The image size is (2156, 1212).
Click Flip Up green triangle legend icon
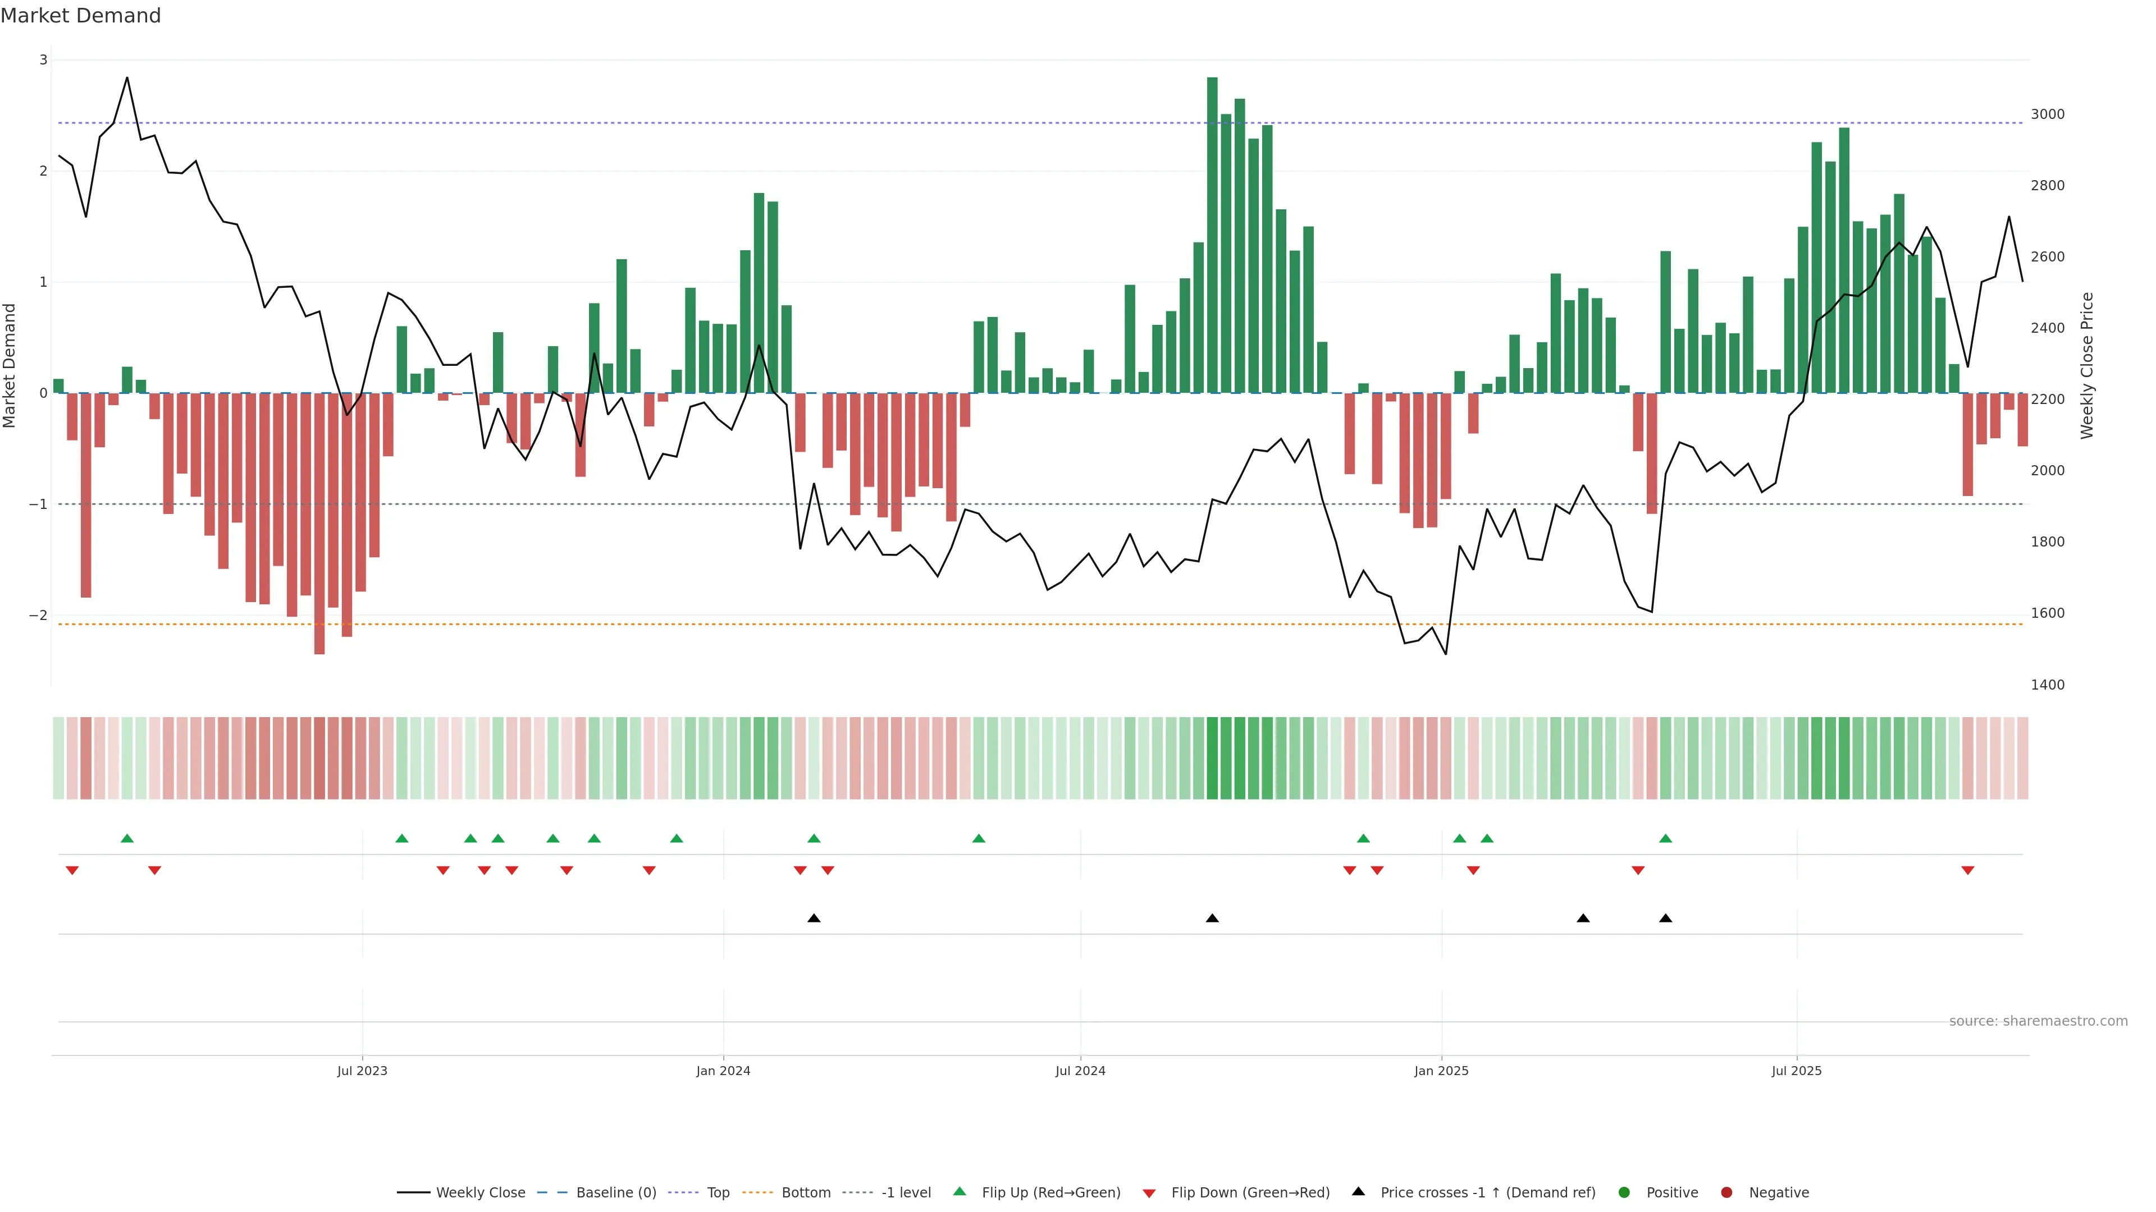pyautogui.click(x=959, y=1191)
